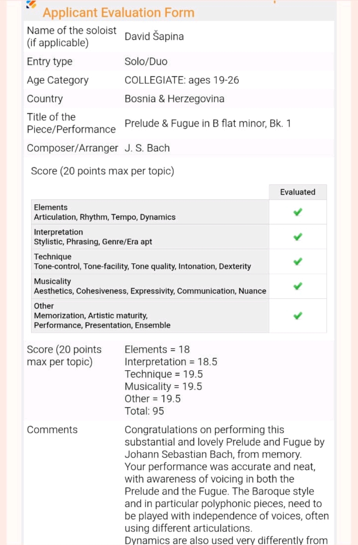The height and width of the screenshot is (545, 358).
Task: Click the Prelude & Fugue piece title
Action: click(208, 123)
